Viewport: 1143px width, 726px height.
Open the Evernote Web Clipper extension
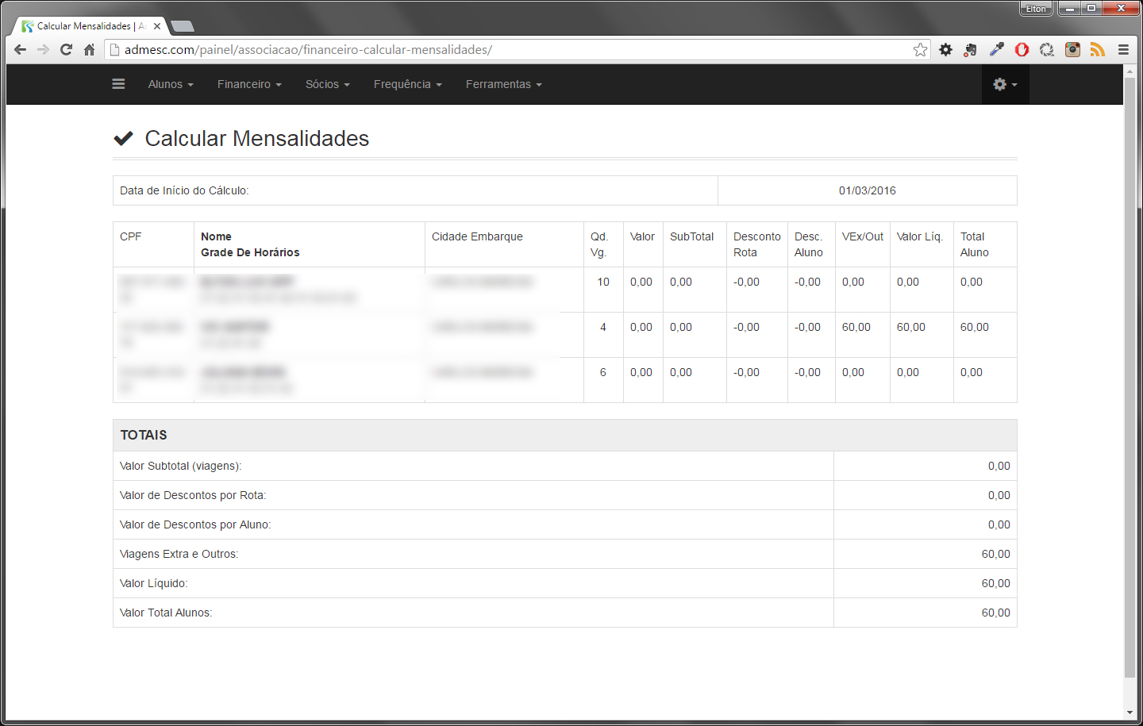tap(970, 50)
